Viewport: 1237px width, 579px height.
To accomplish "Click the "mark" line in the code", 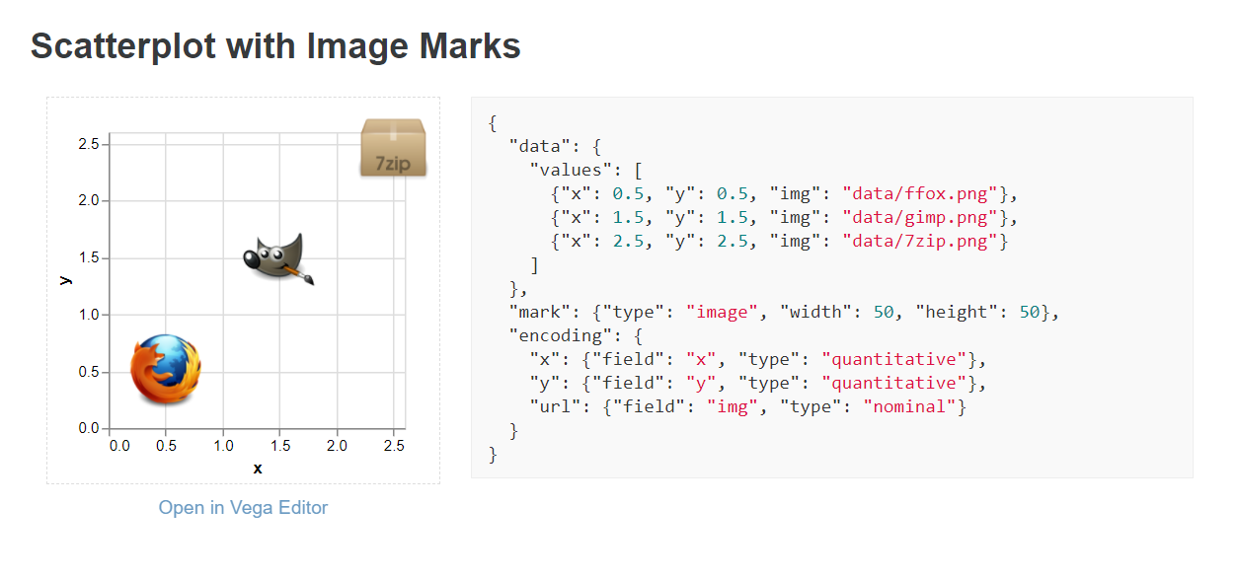I will [x=784, y=312].
